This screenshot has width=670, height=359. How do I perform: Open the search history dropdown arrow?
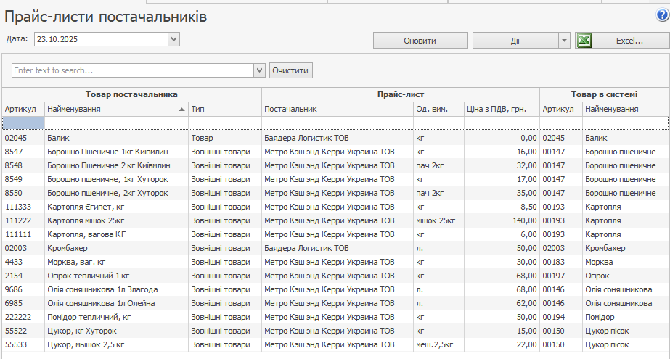(259, 70)
